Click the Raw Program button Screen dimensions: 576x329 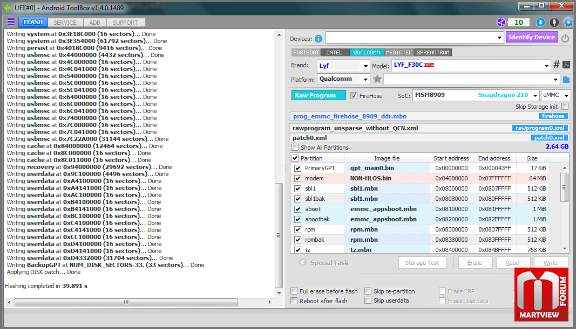319,95
